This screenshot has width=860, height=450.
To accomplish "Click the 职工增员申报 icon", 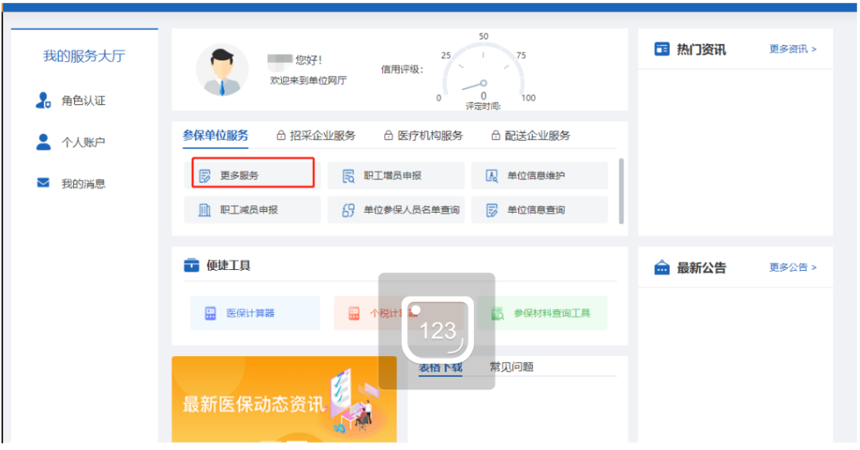I will click(348, 176).
